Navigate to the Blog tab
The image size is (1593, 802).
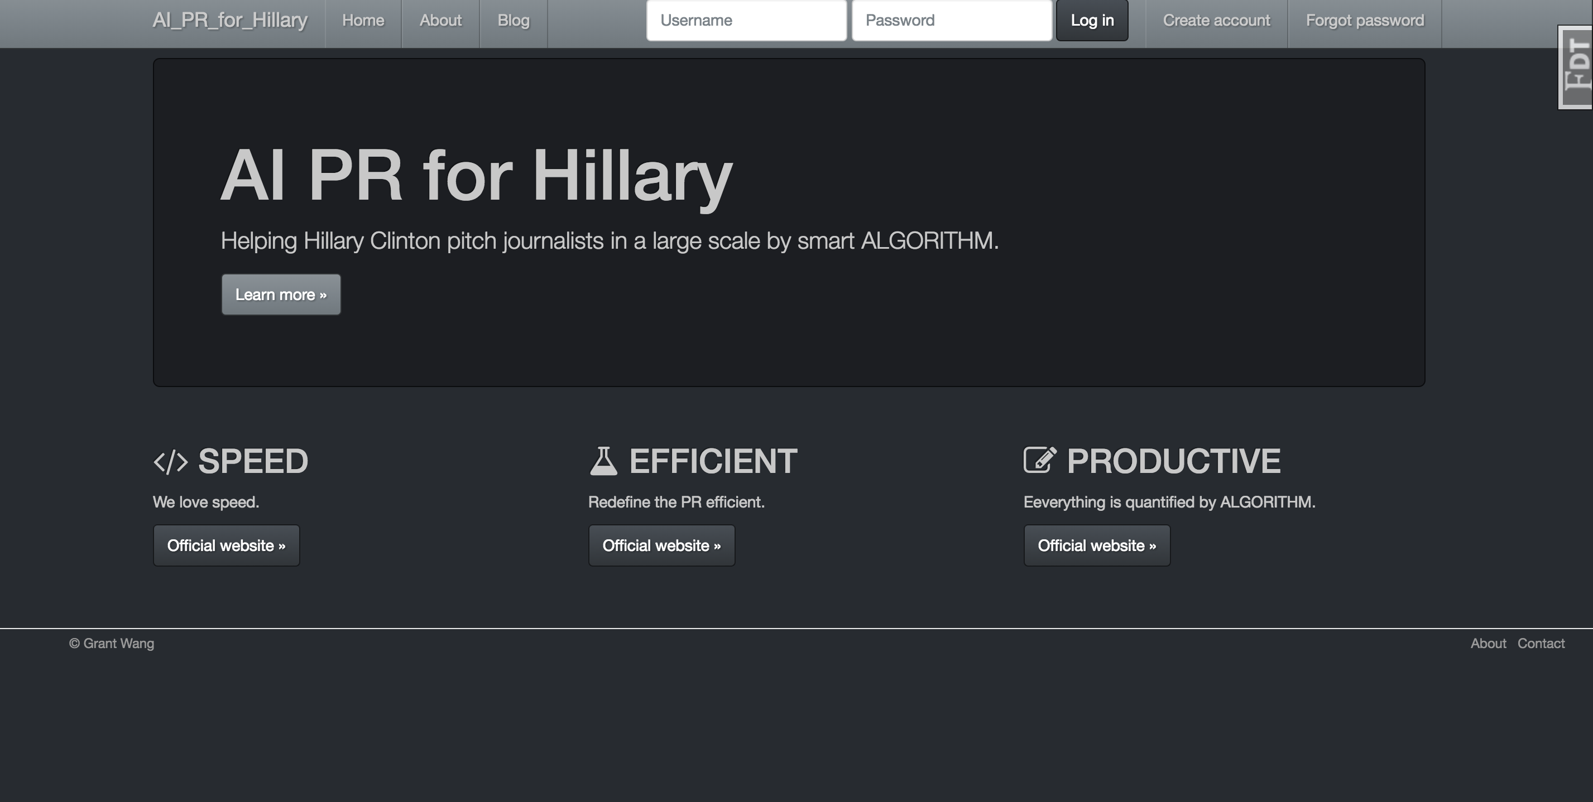514,21
